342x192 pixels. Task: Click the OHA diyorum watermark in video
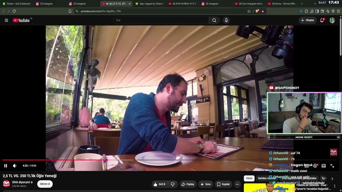[334, 152]
